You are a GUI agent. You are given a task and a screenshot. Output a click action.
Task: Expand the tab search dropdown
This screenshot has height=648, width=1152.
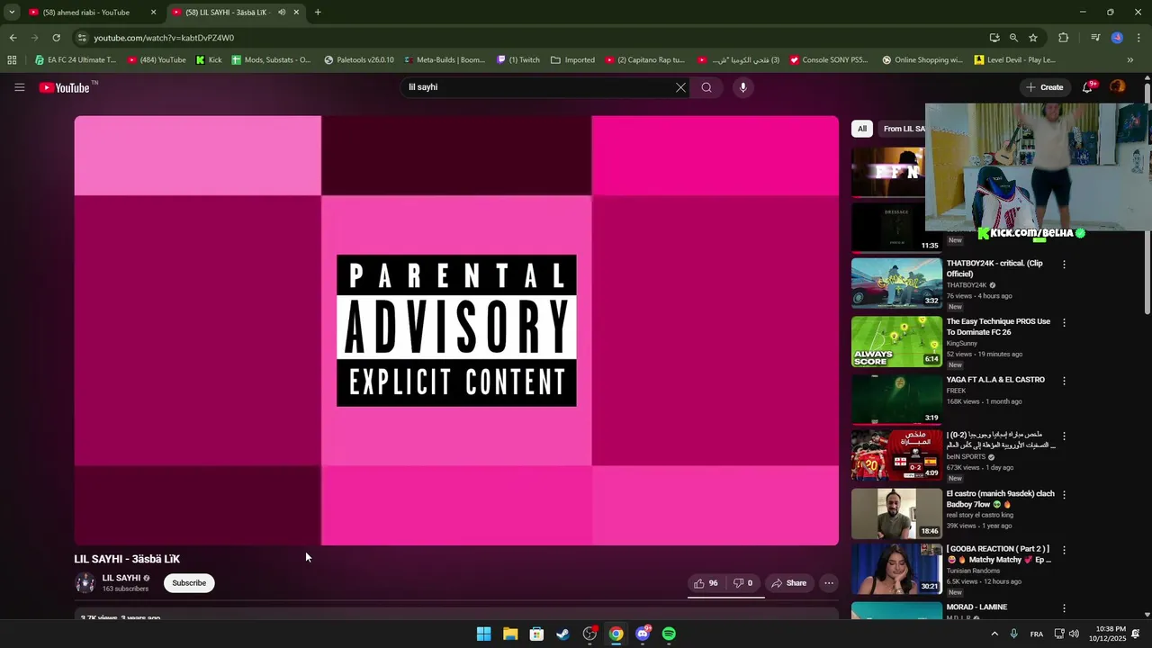12,13
